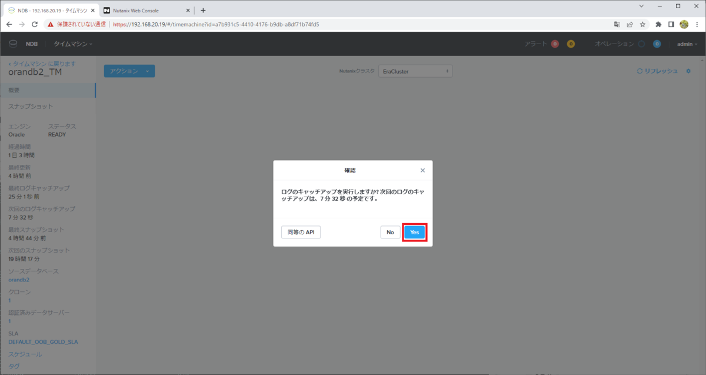This screenshot has width=706, height=375.
Task: Click inside the browser address bar
Action: pyautogui.click(x=235, y=24)
